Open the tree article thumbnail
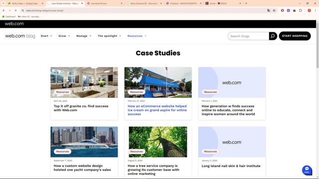 (x=158, y=142)
